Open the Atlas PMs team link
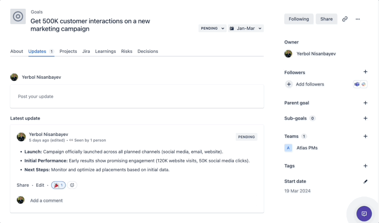Viewport: 379px width, 223px height. pos(307,148)
